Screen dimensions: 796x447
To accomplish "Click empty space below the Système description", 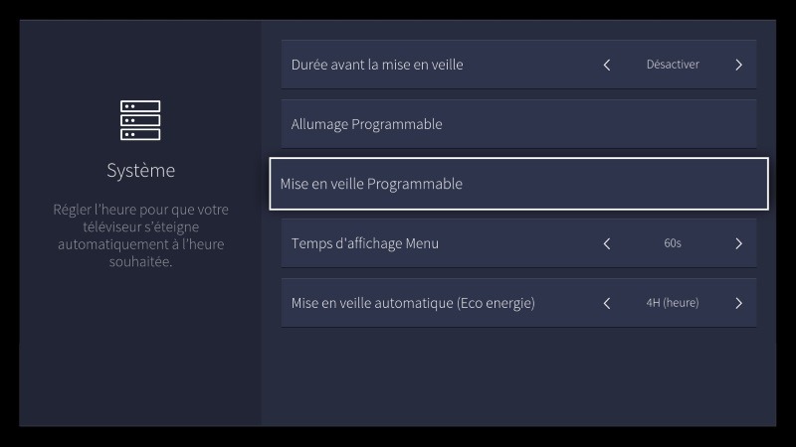I will coord(140,348).
